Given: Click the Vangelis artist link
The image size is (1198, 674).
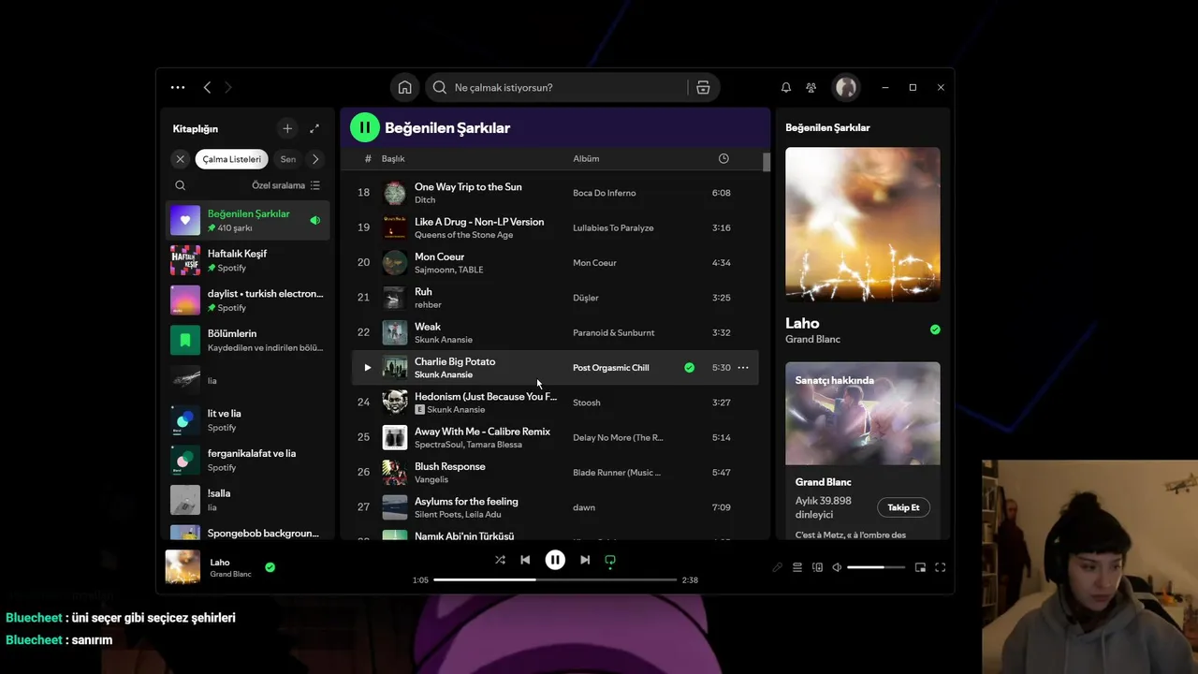Looking at the screenshot, I should pyautogui.click(x=431, y=479).
